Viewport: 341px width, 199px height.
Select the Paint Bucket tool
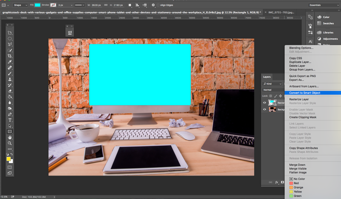coord(10,97)
